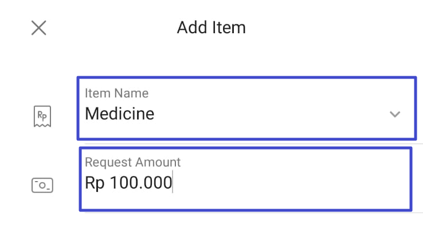Click the Request Amount label

133,162
